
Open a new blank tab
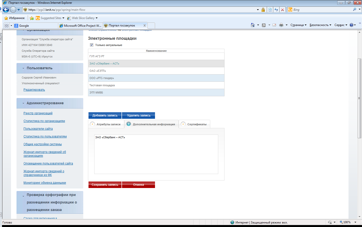click(151, 25)
